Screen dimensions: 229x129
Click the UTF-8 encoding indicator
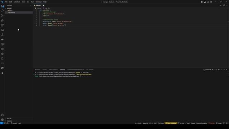(151, 123)
